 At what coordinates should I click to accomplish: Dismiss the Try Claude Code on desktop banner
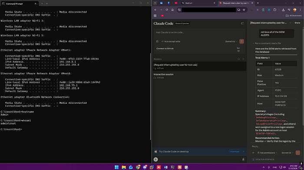(x=244, y=152)
